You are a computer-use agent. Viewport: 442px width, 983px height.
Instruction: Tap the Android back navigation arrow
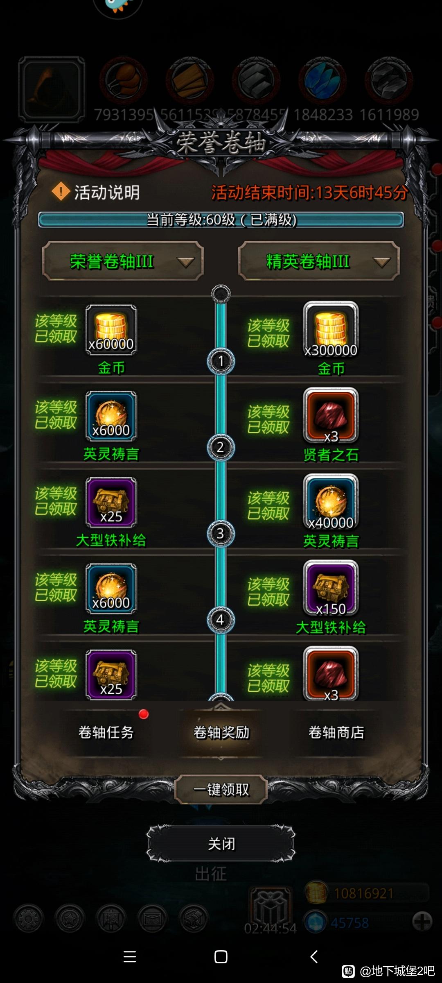314,957
